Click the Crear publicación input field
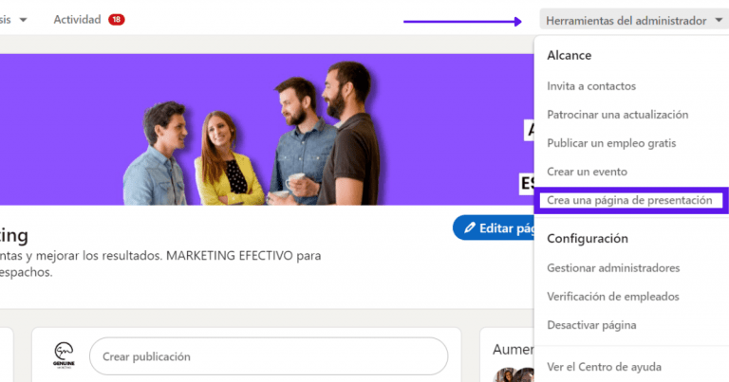 click(x=268, y=356)
